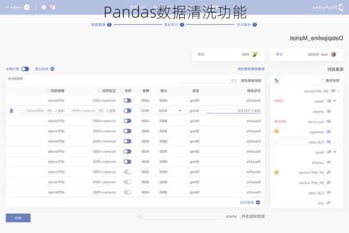The width and height of the screenshot is (349, 233).
Task: Click the red status label beside app_kinds
Action: (x=280, y=122)
